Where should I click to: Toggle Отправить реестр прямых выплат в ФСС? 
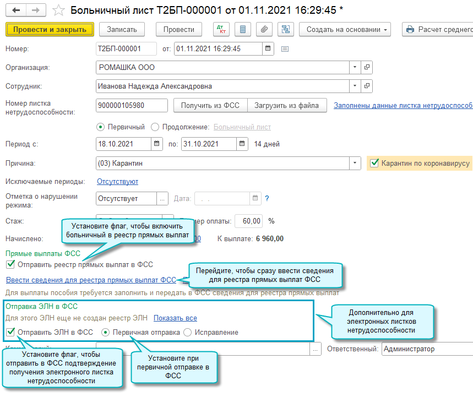tap(10, 264)
